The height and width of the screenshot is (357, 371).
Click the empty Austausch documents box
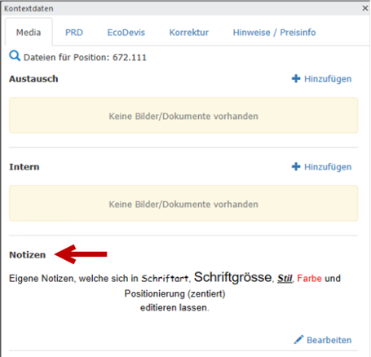[183, 115]
